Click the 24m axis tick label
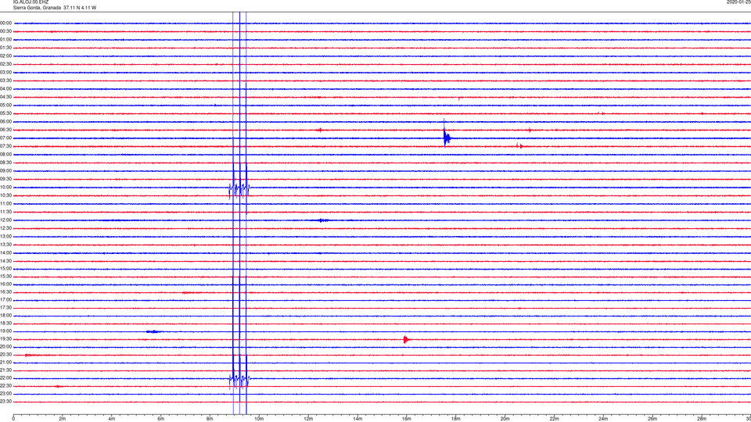The width and height of the screenshot is (751, 422). click(x=603, y=419)
